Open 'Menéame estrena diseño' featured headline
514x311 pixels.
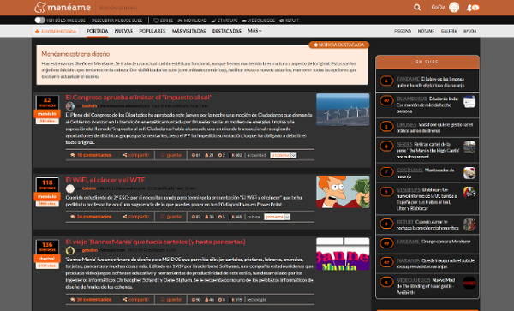75,54
